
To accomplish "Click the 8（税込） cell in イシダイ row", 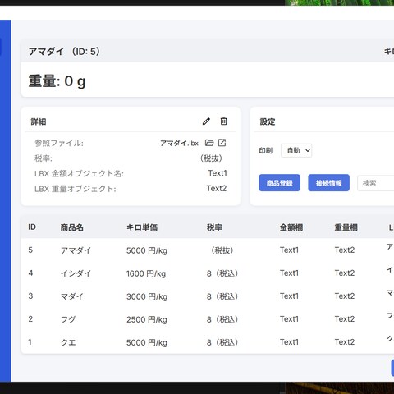I will coord(222,273).
